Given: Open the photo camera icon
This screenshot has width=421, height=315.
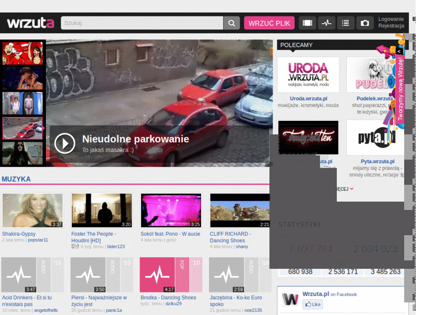Looking at the screenshot, I should tap(365, 23).
